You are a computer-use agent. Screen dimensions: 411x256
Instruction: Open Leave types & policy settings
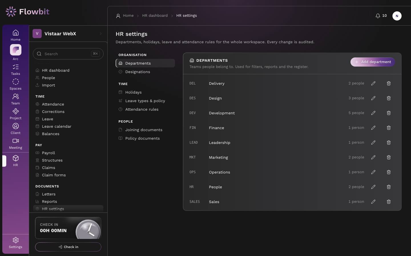145,101
